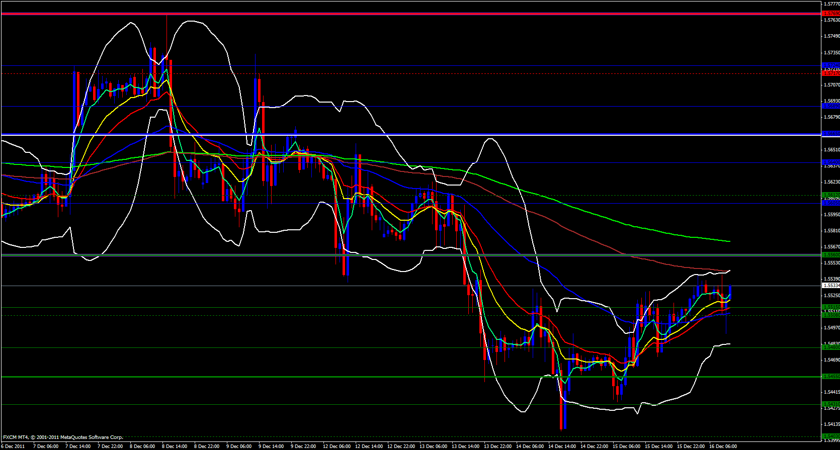Image resolution: width=840 pixels, height=450 pixels.
Task: Click the green 1.5431 price label
Action: click(x=830, y=404)
